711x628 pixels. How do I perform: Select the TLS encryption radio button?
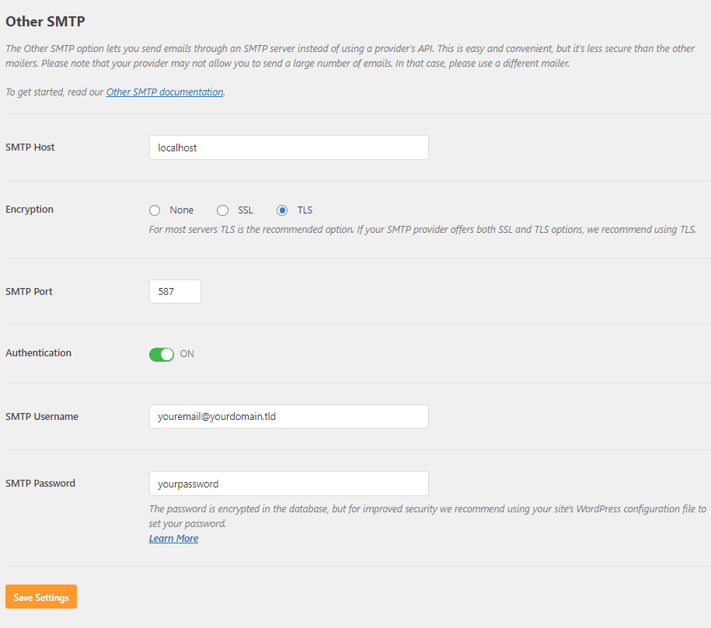[x=282, y=210]
